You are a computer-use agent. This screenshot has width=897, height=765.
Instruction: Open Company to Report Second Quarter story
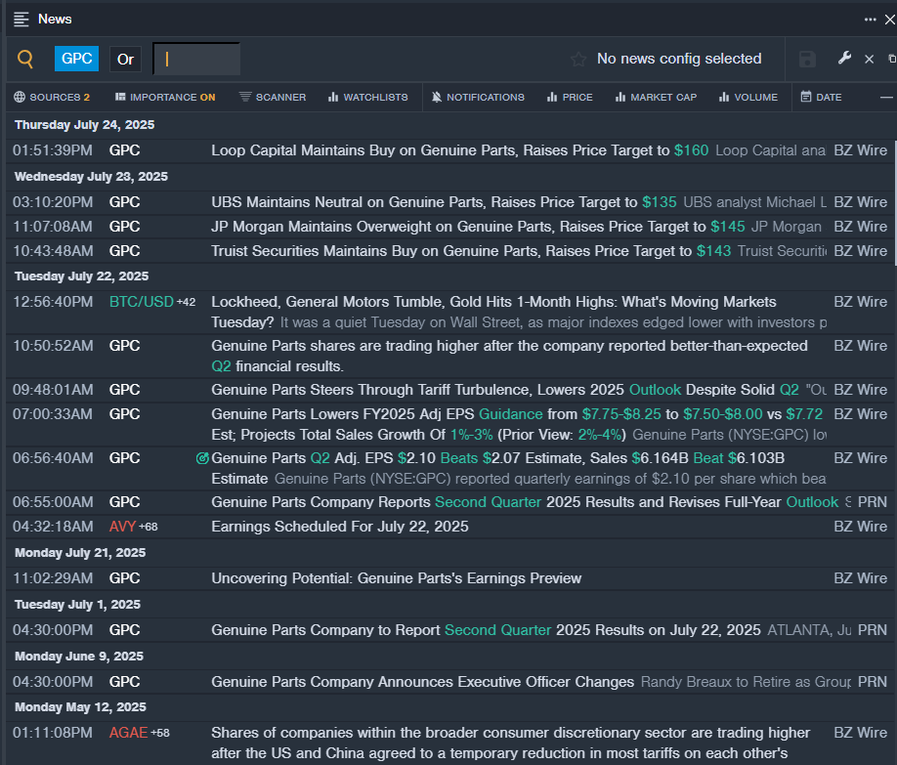(486, 630)
